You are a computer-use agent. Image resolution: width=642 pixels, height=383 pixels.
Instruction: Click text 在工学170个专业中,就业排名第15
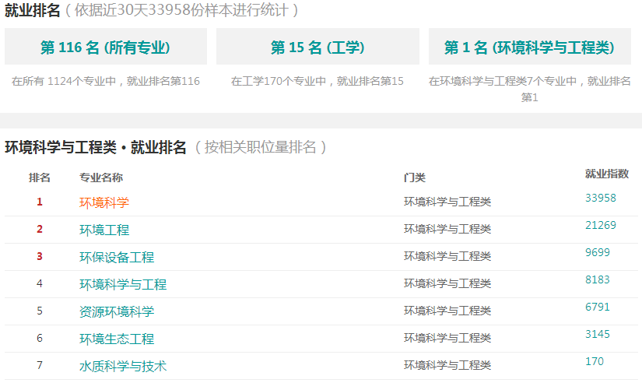pos(317,81)
